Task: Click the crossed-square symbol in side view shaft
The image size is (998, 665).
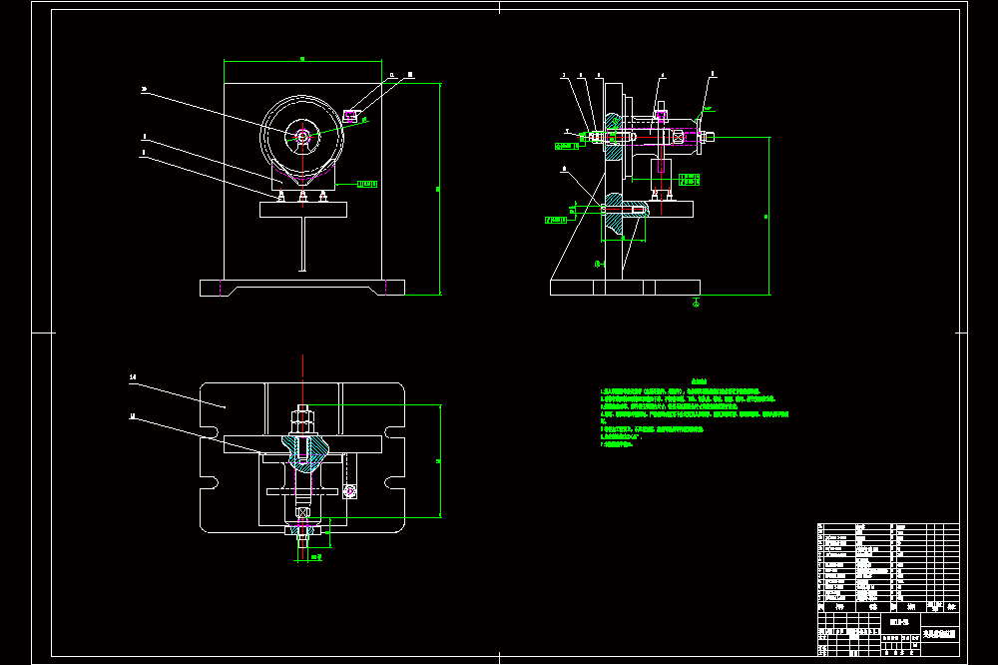Action: [678, 137]
